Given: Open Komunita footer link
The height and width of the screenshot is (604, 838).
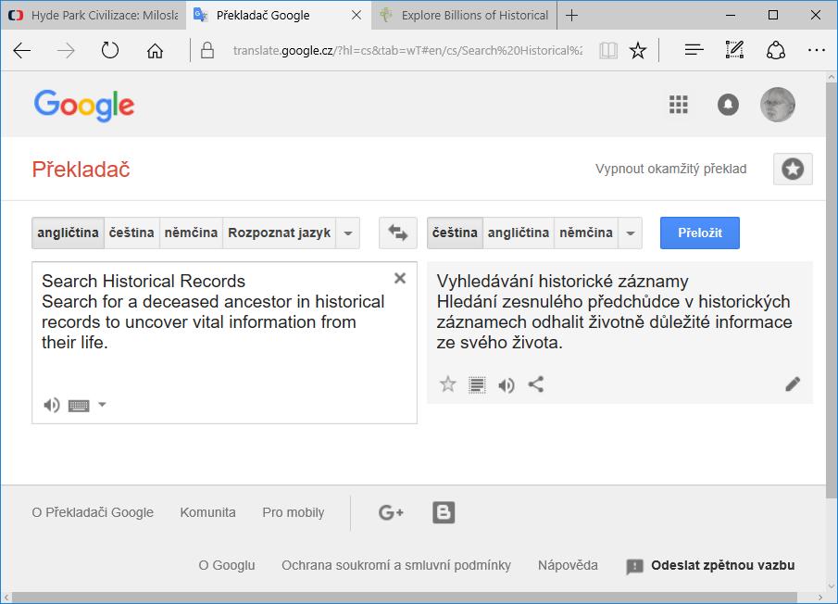Looking at the screenshot, I should coord(208,512).
